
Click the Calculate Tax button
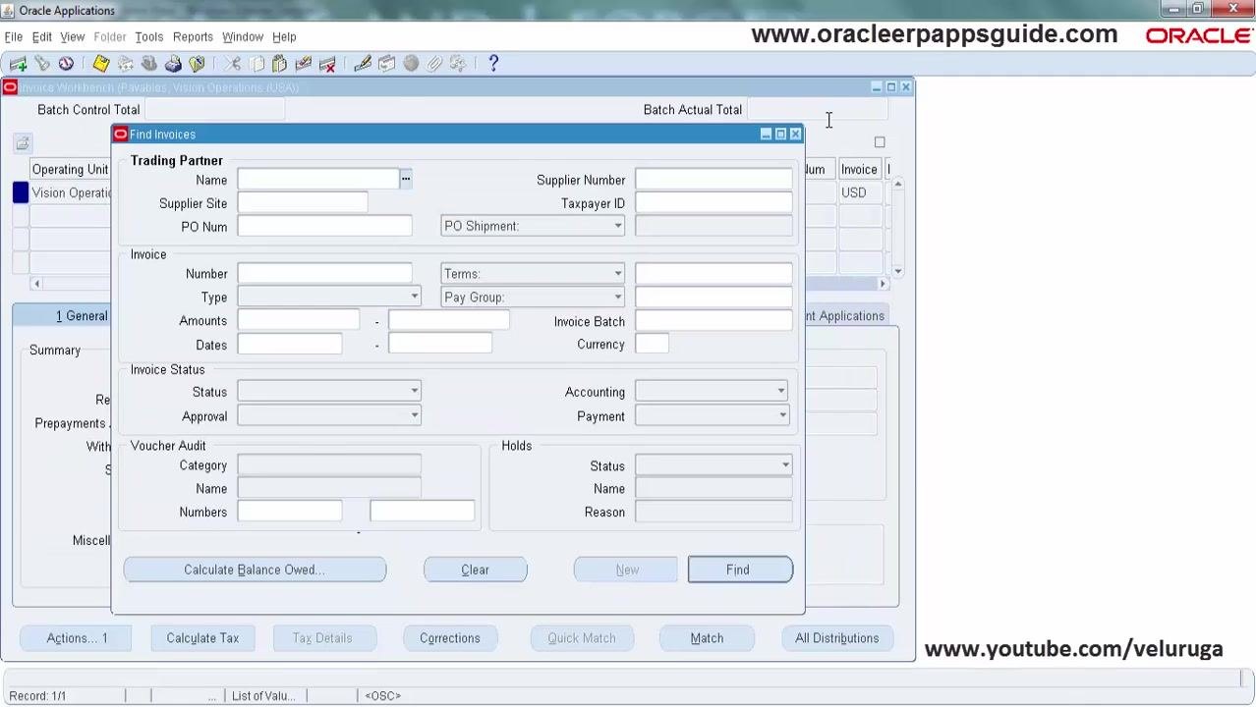202,638
